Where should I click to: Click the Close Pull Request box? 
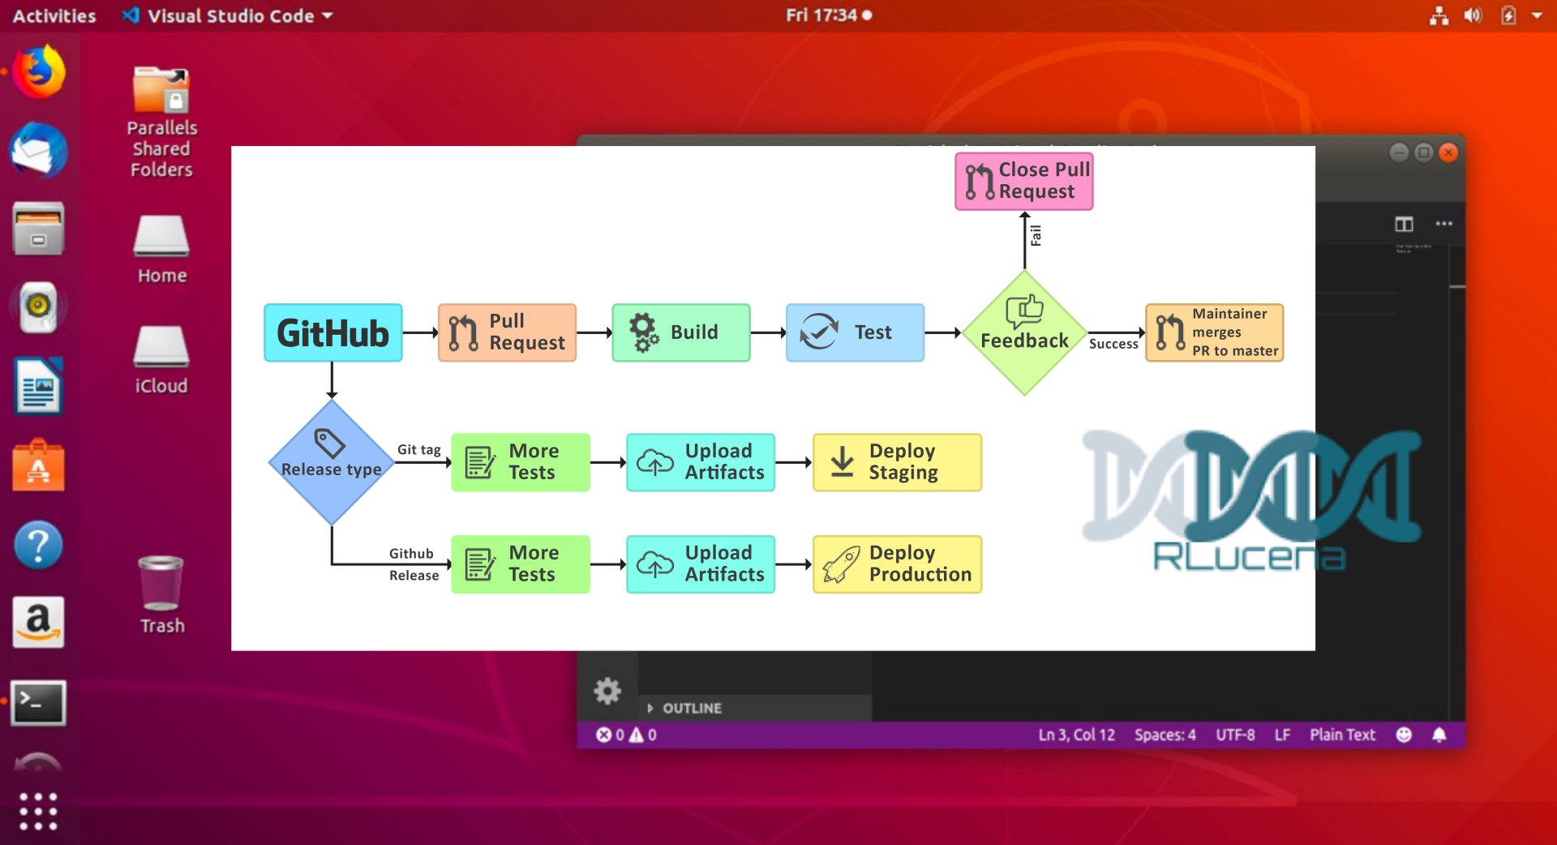tap(1024, 181)
